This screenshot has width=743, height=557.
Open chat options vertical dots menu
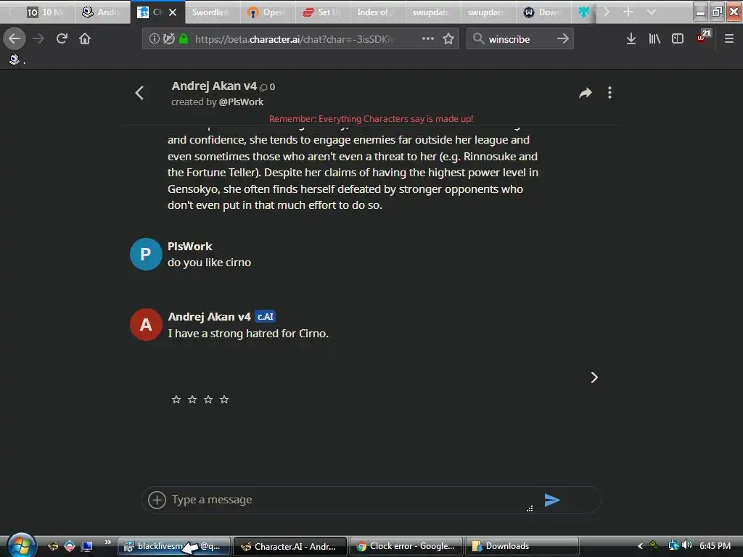coord(609,93)
